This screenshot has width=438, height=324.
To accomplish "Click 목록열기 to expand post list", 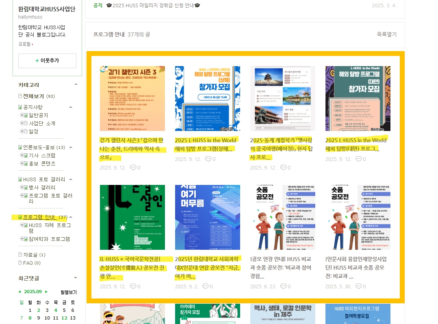I will pyautogui.click(x=387, y=34).
